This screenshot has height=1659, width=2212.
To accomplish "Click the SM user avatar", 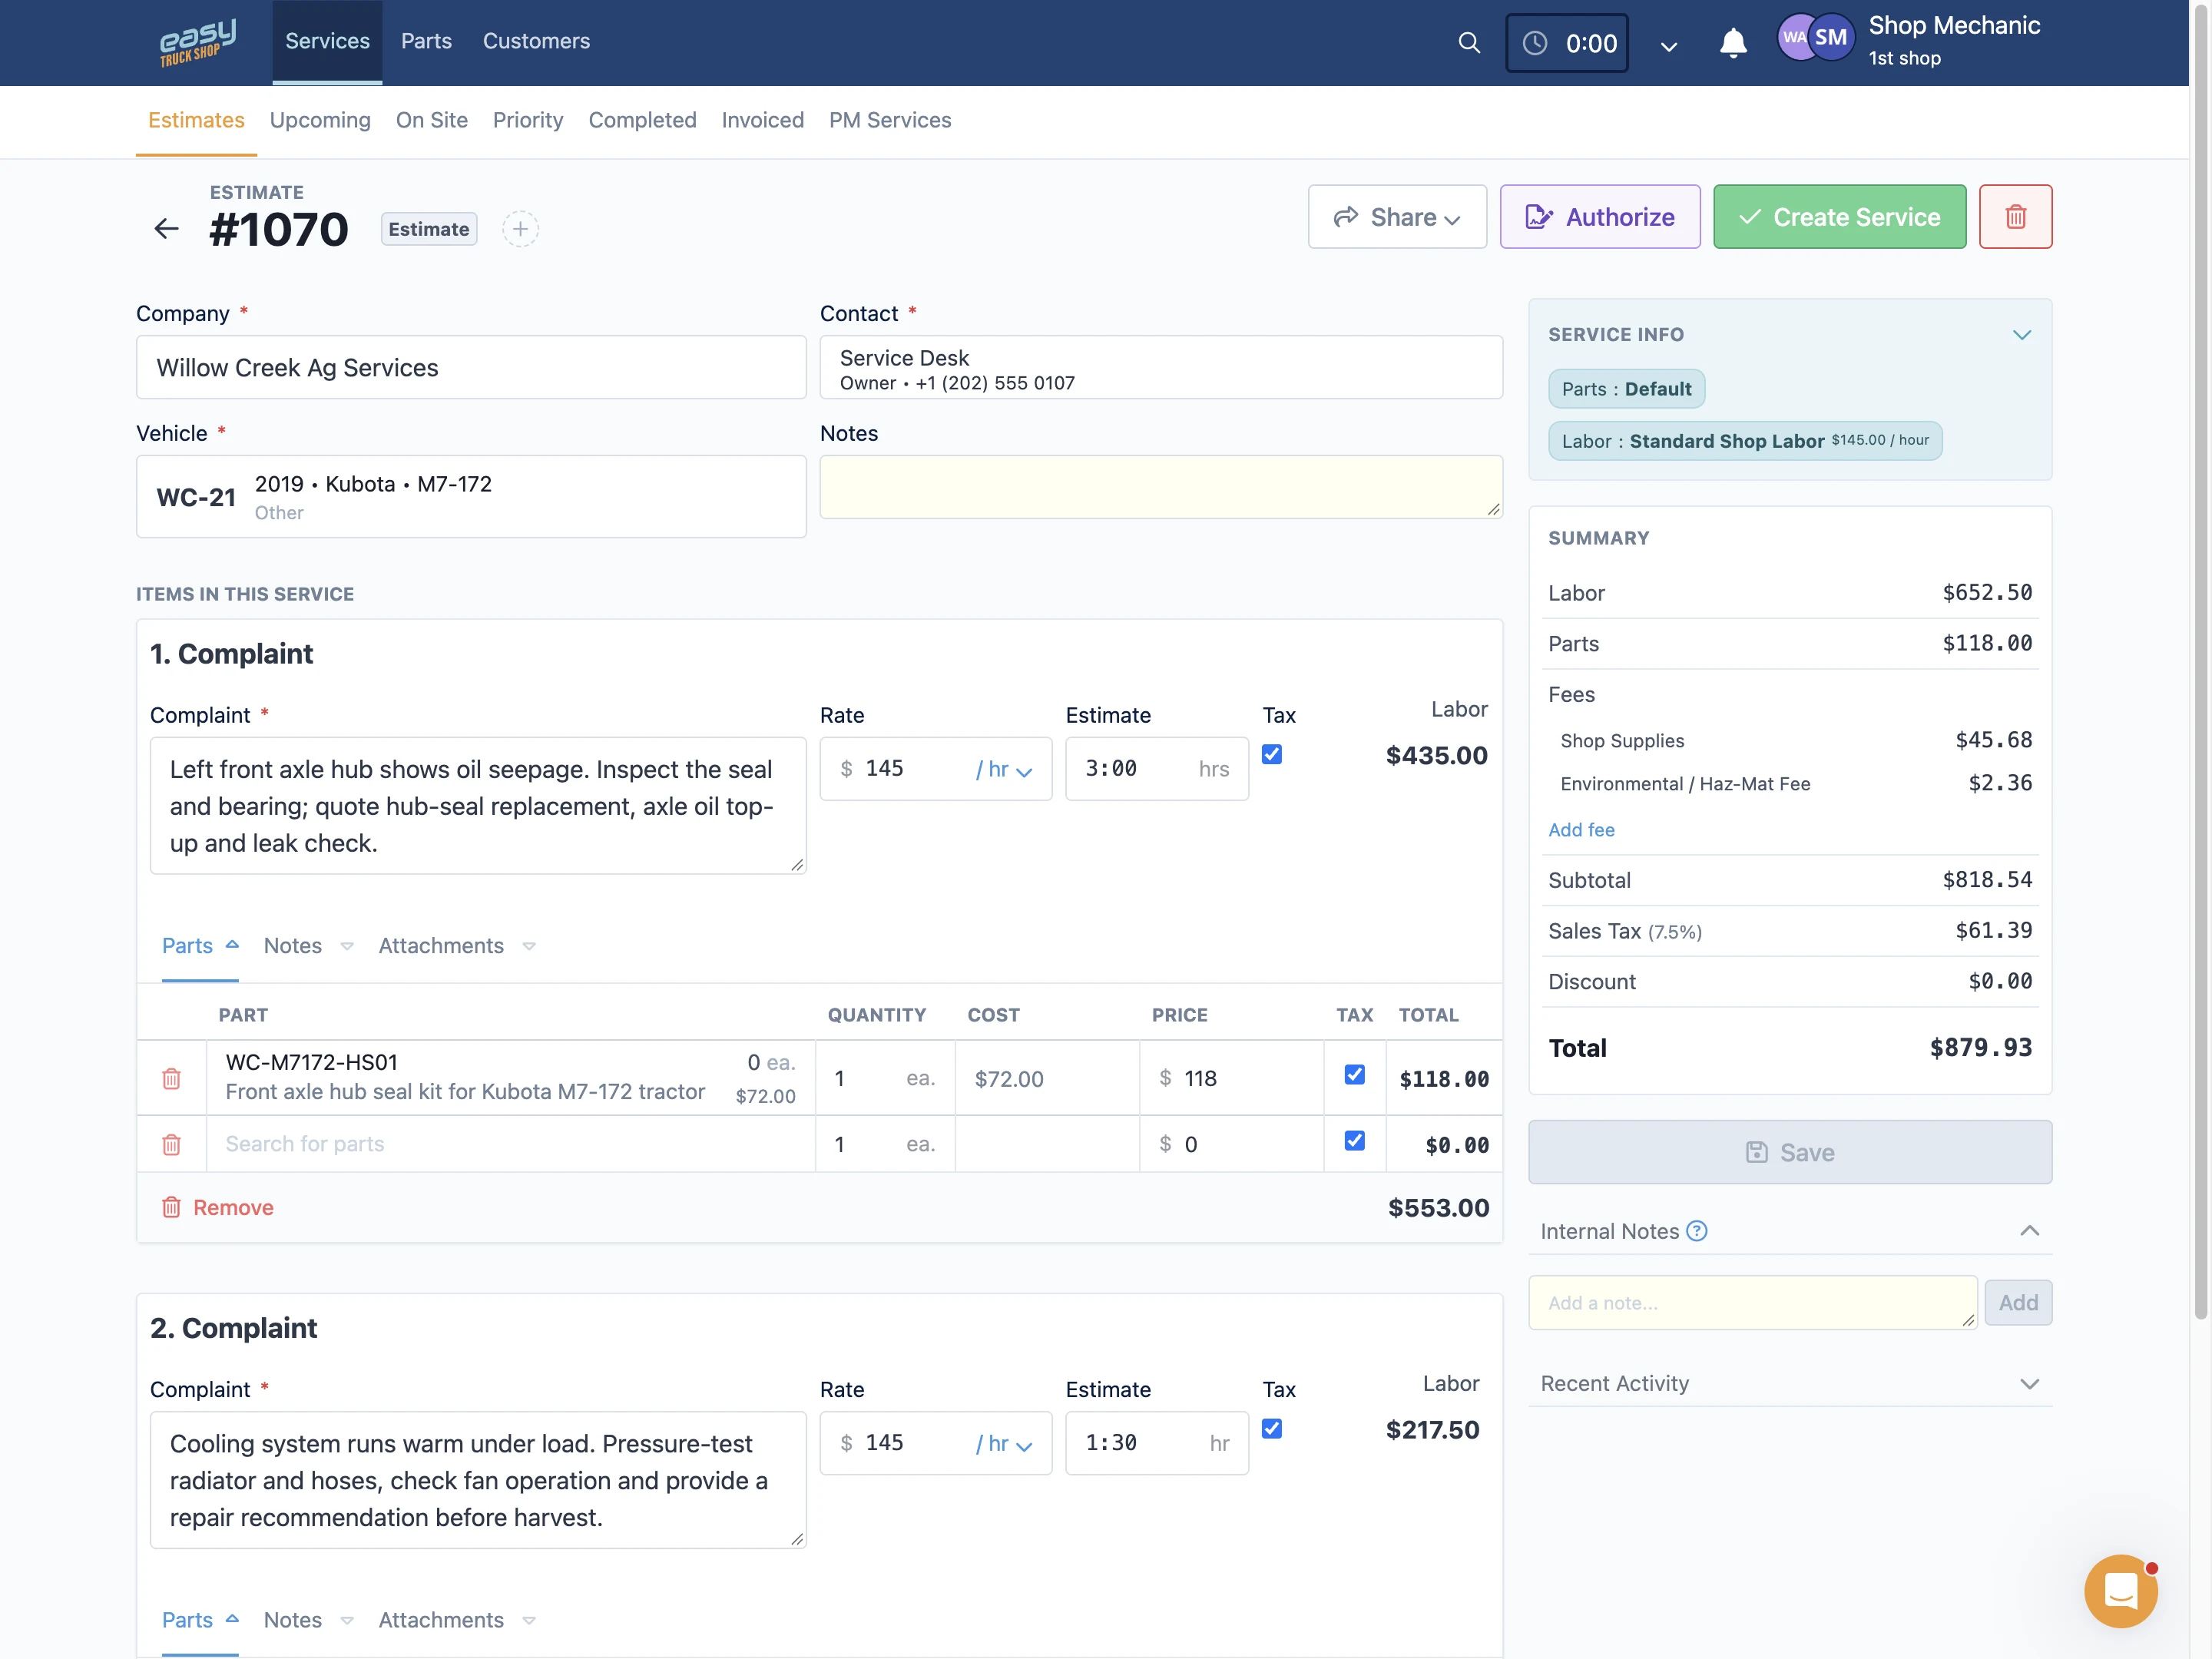I will click(1831, 37).
